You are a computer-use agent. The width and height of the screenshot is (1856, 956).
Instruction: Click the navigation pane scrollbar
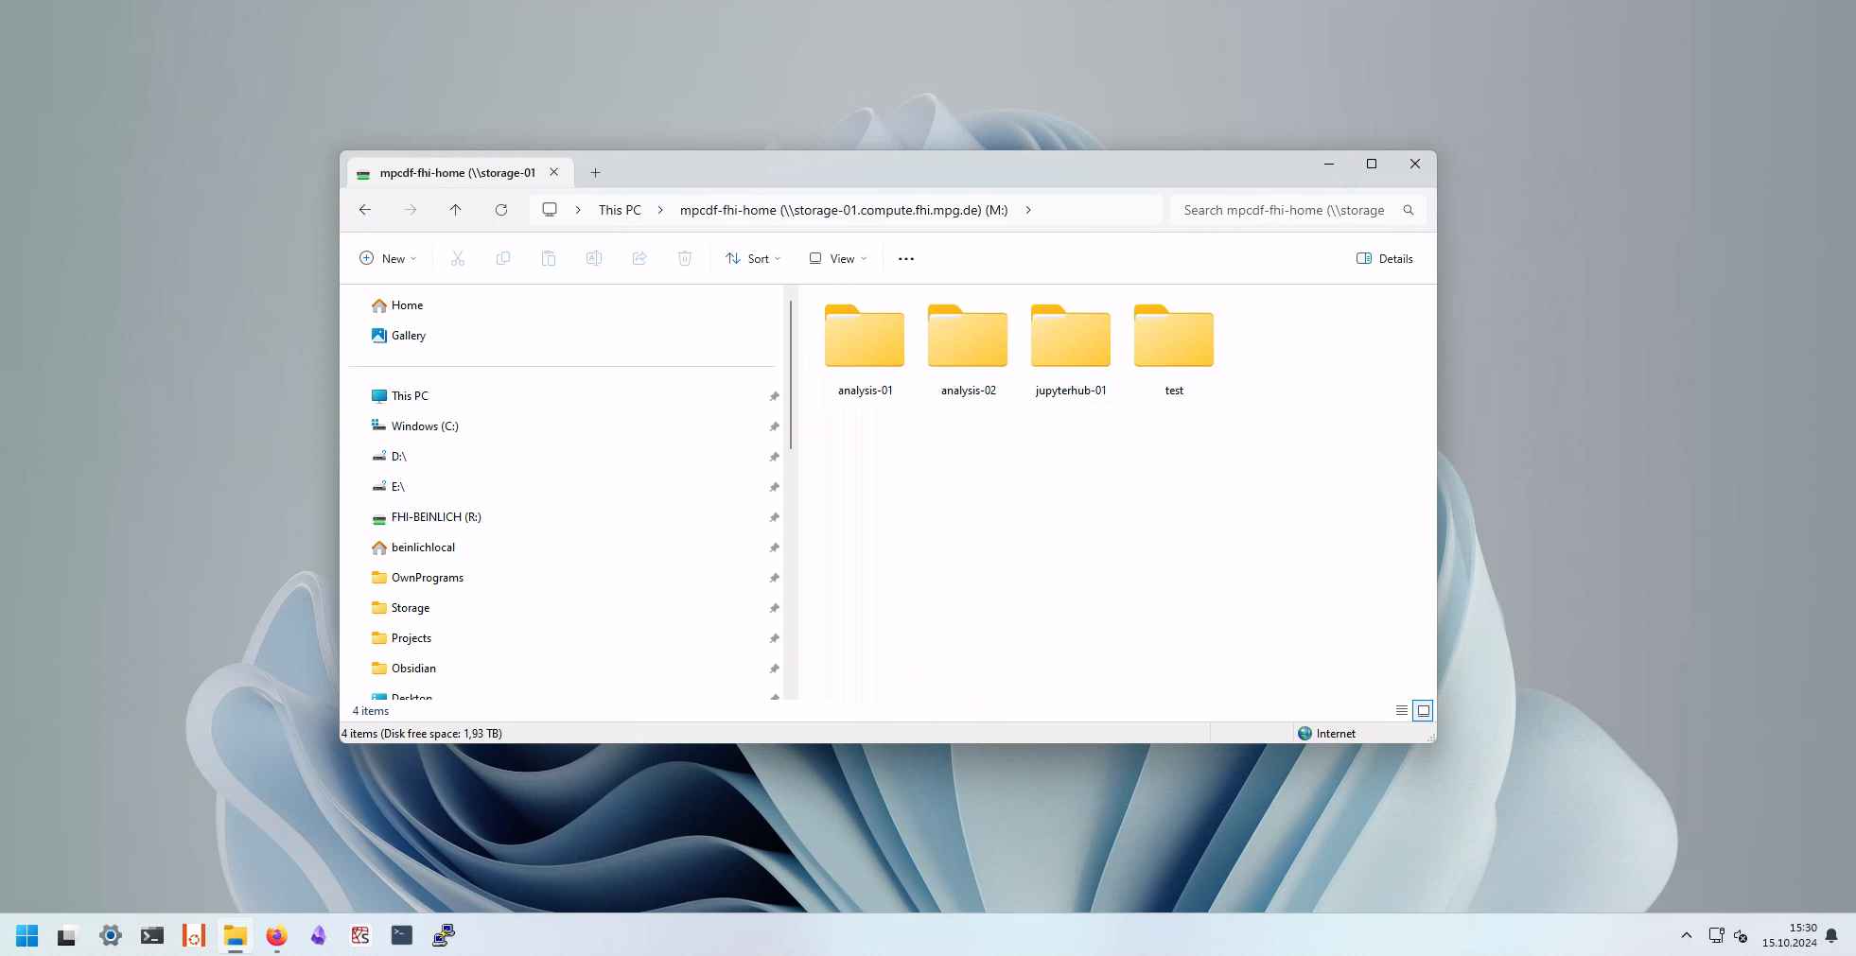[x=790, y=374]
